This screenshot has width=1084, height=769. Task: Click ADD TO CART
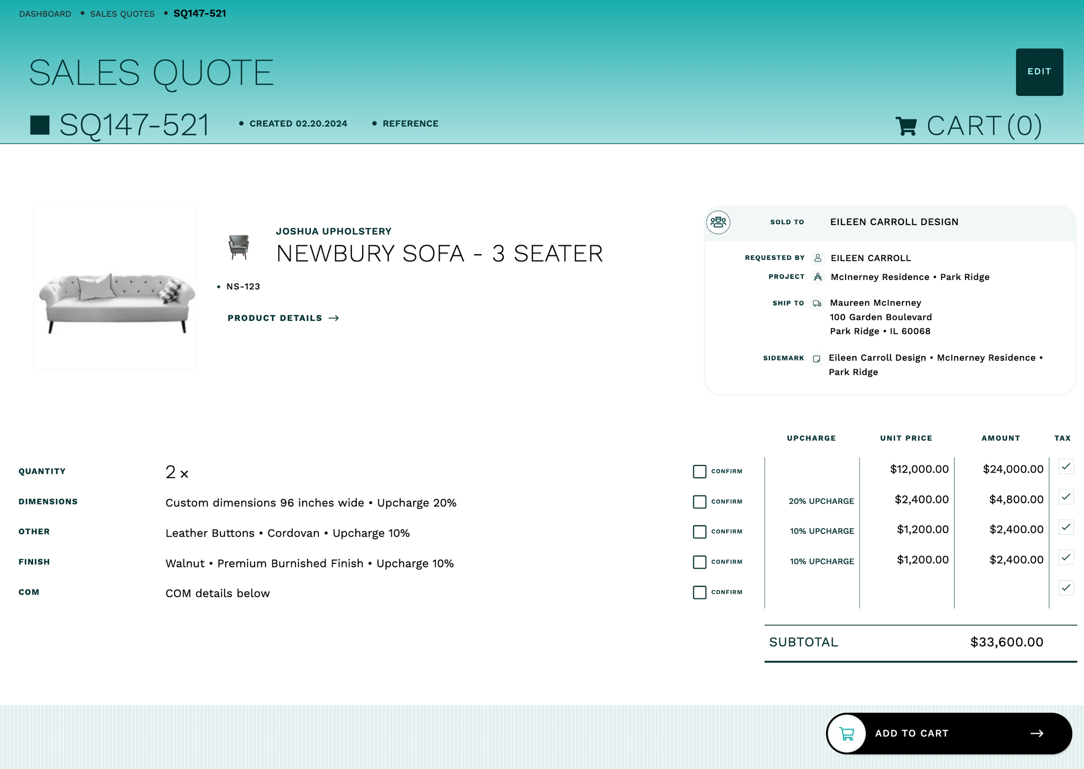912,734
